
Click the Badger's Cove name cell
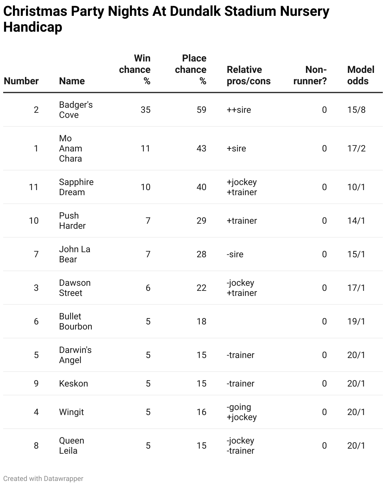(x=76, y=110)
